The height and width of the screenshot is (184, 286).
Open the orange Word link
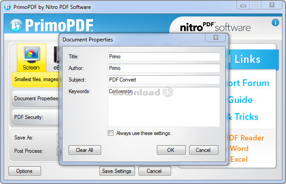[x=239, y=149]
